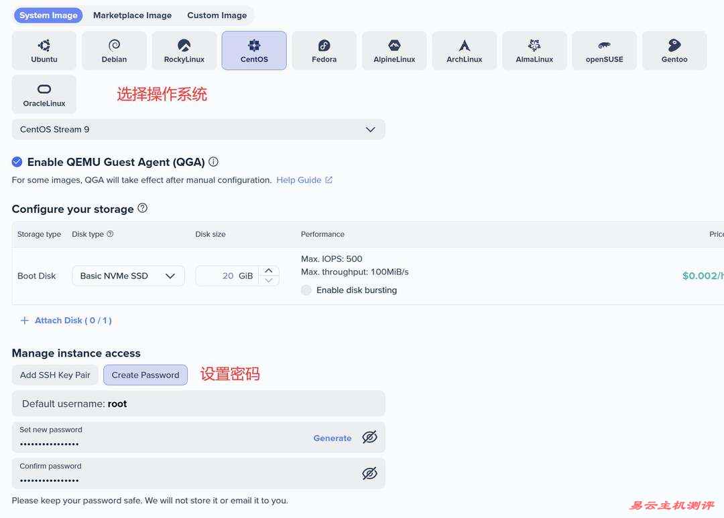Select the OracleLinux image icon
The image size is (724, 518).
[43, 94]
